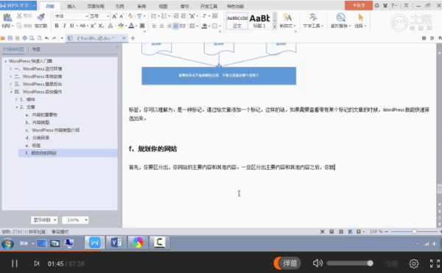Pause the video playback
The width and height of the screenshot is (442, 273).
(x=15, y=263)
